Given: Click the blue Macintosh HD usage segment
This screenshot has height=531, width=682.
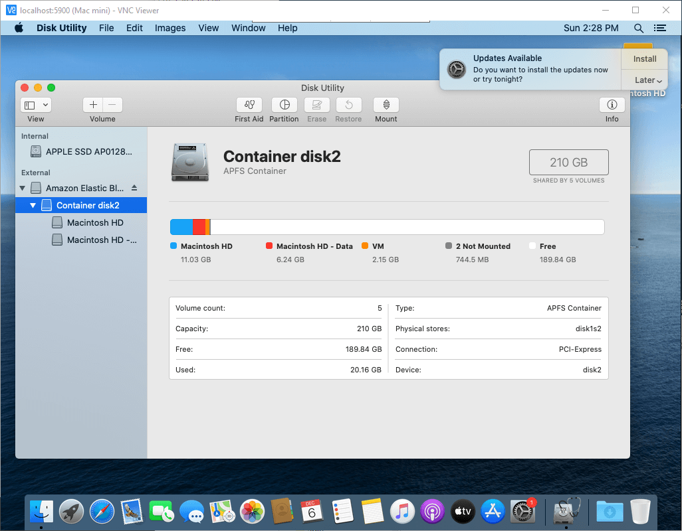Looking at the screenshot, I should (x=181, y=227).
